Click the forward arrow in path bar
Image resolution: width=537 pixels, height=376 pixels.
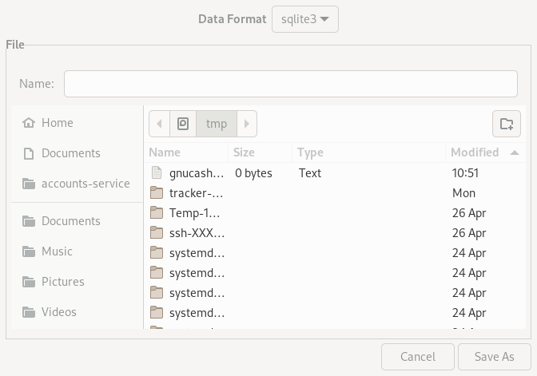click(x=247, y=124)
